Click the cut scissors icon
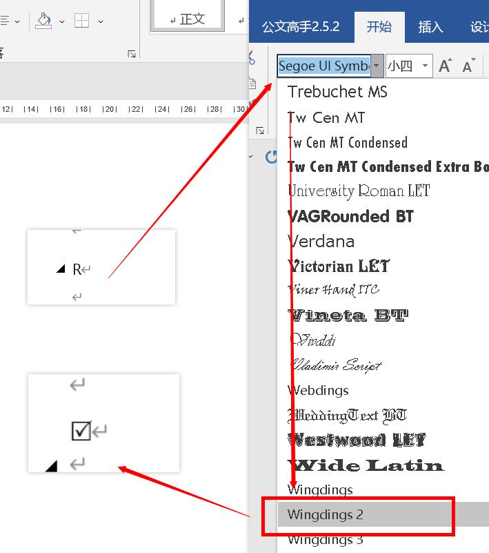This screenshot has height=553, width=489. point(252,57)
